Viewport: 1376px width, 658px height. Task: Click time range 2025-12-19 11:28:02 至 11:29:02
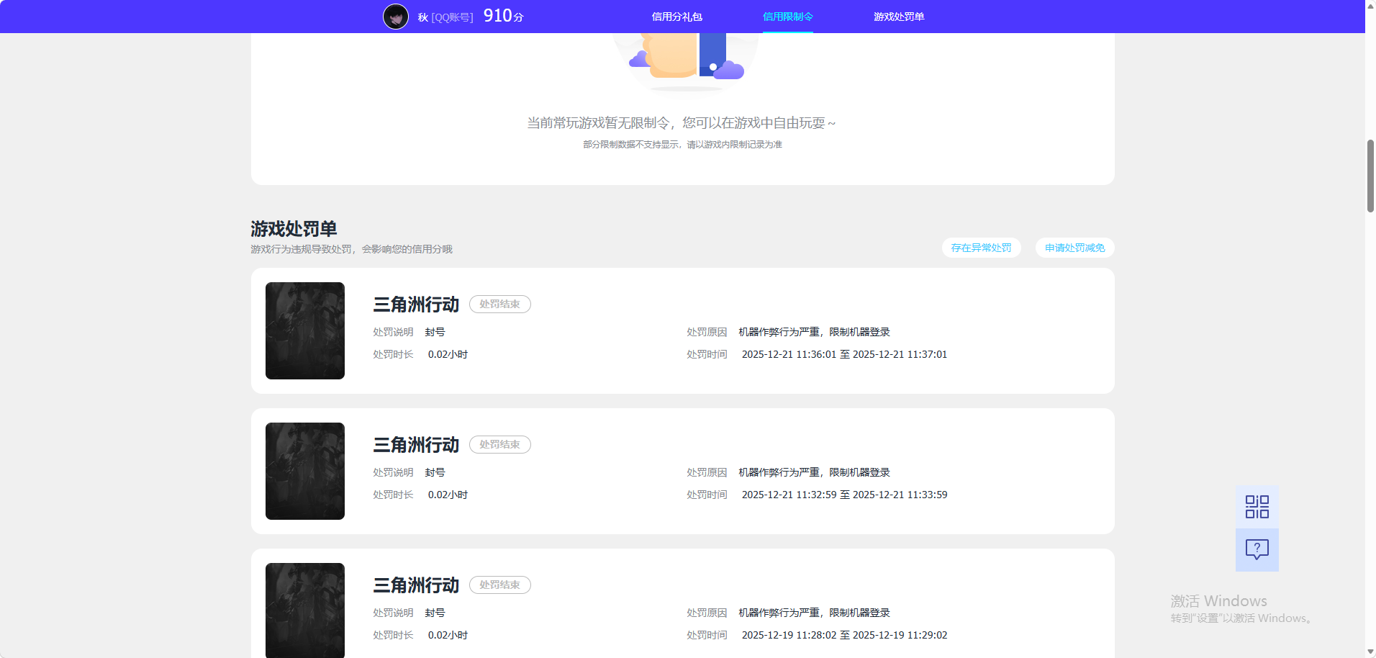pyautogui.click(x=844, y=635)
